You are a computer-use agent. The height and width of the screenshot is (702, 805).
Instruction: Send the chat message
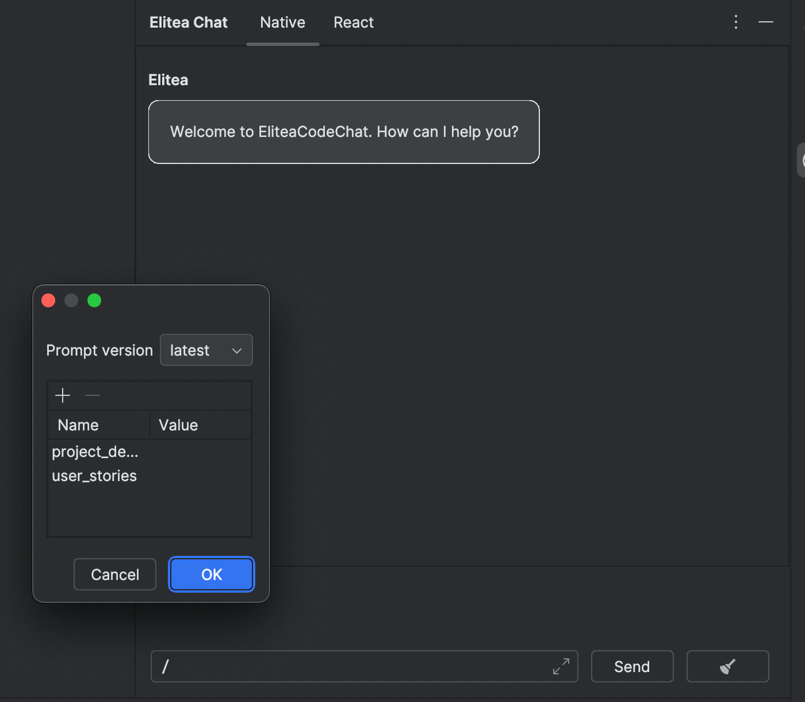(632, 666)
